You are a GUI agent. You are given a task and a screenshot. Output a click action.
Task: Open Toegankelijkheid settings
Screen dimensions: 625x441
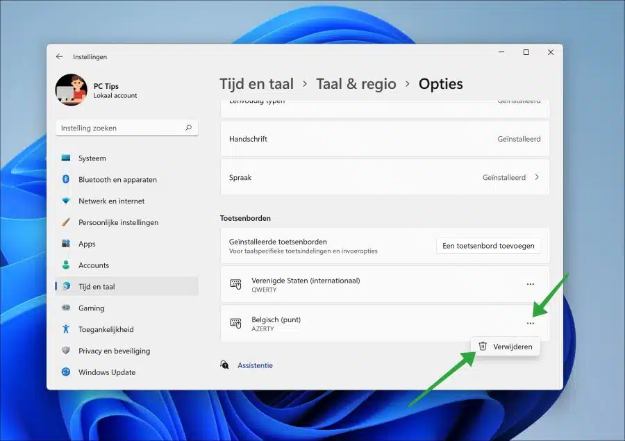(x=127, y=329)
